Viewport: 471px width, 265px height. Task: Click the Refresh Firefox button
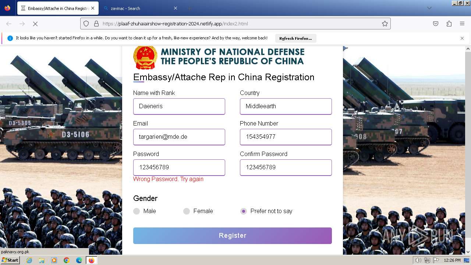(295, 38)
